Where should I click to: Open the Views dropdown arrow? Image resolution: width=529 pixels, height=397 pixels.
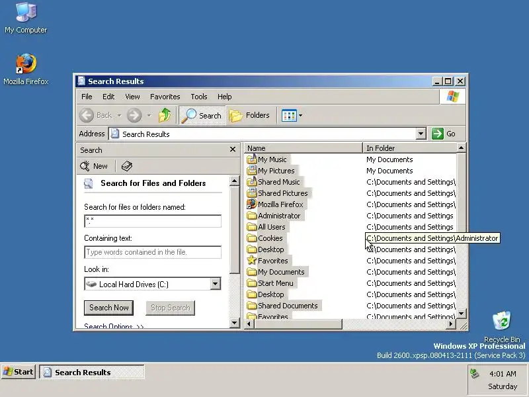(301, 115)
